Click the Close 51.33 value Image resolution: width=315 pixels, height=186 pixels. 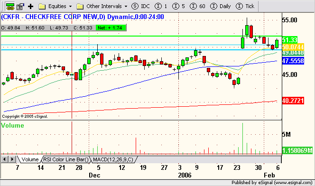(x=83, y=28)
